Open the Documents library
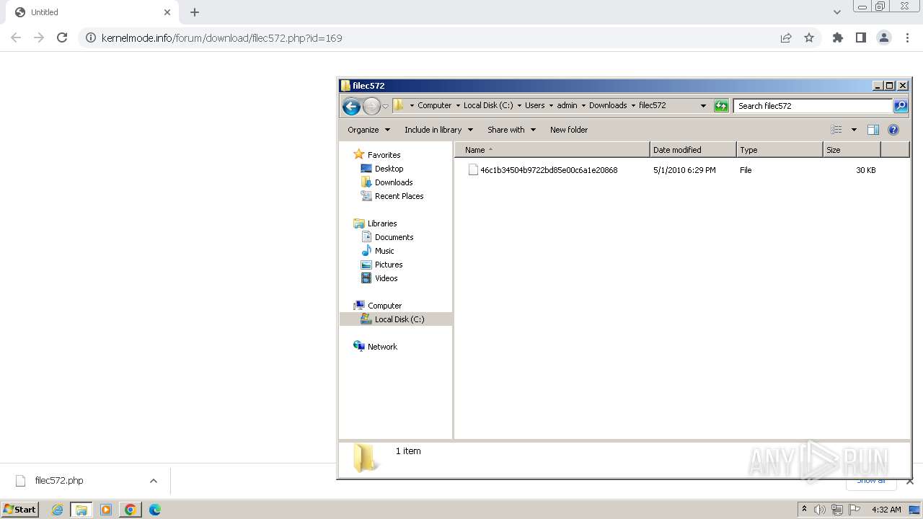The height and width of the screenshot is (519, 923). click(394, 237)
